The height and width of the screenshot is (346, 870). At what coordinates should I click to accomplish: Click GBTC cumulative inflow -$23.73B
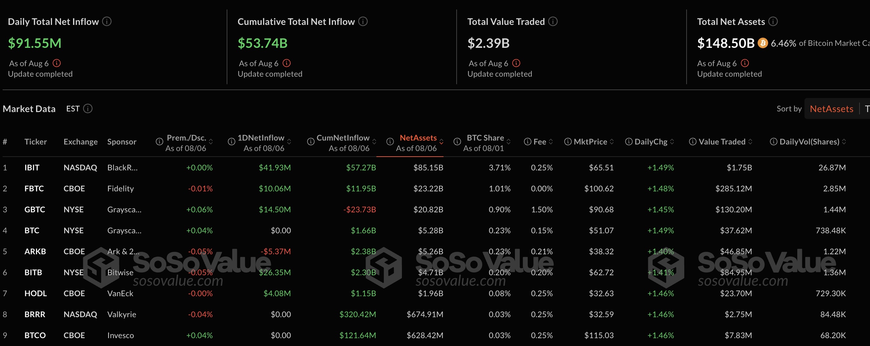click(360, 209)
